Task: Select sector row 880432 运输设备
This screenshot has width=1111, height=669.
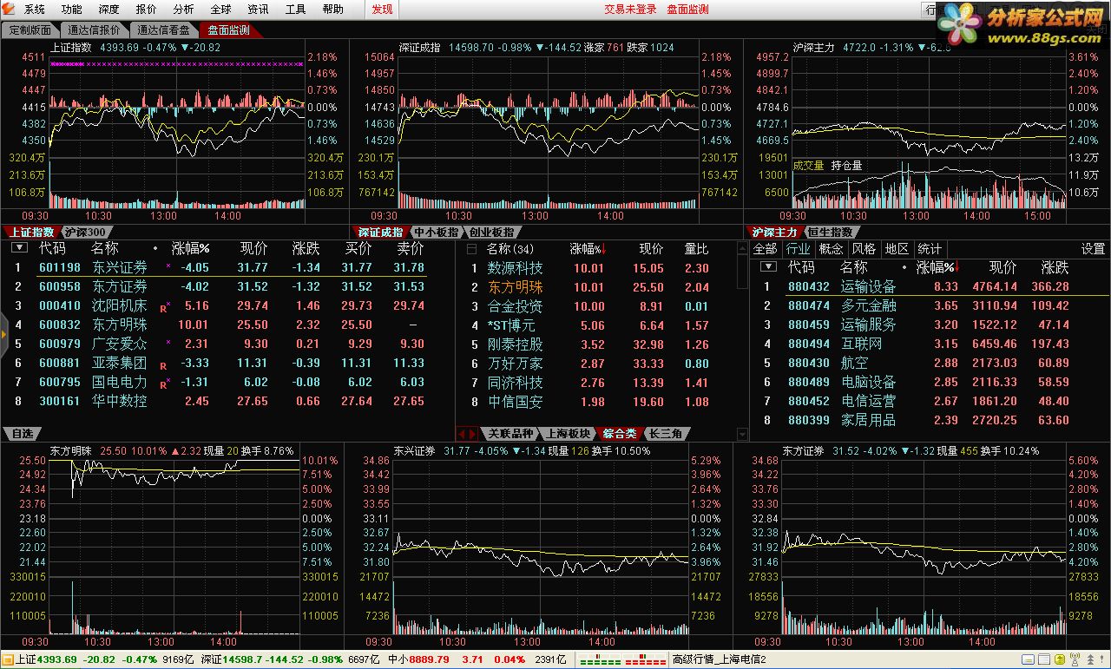Action: pos(930,286)
